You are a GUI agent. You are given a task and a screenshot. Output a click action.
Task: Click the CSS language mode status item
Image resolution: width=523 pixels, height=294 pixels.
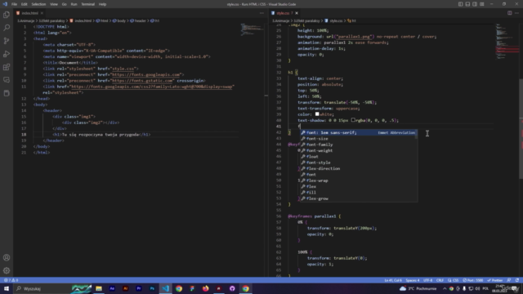point(454,280)
